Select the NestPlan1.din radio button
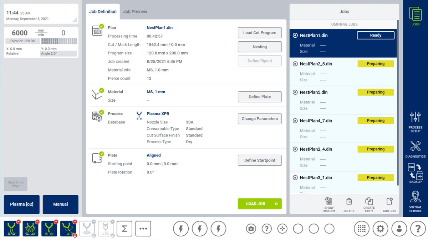This screenshot has height=240, width=428. [x=295, y=36]
